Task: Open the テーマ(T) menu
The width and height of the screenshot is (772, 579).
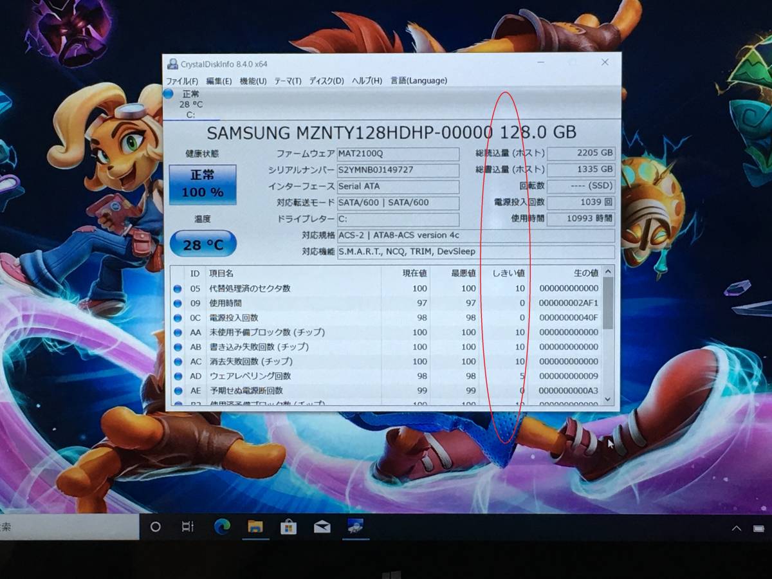Action: (x=288, y=81)
